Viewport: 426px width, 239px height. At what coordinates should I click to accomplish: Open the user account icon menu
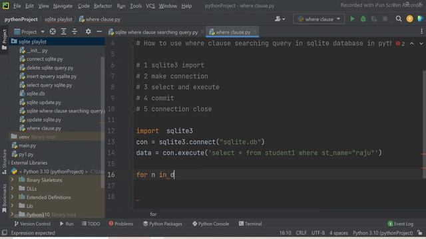pyautogui.click(x=280, y=19)
